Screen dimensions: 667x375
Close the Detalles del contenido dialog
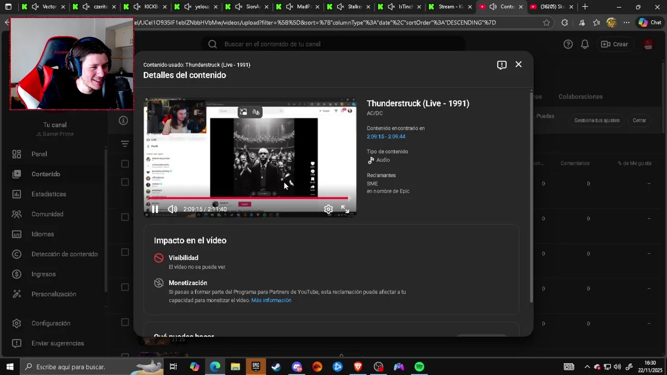pos(518,64)
